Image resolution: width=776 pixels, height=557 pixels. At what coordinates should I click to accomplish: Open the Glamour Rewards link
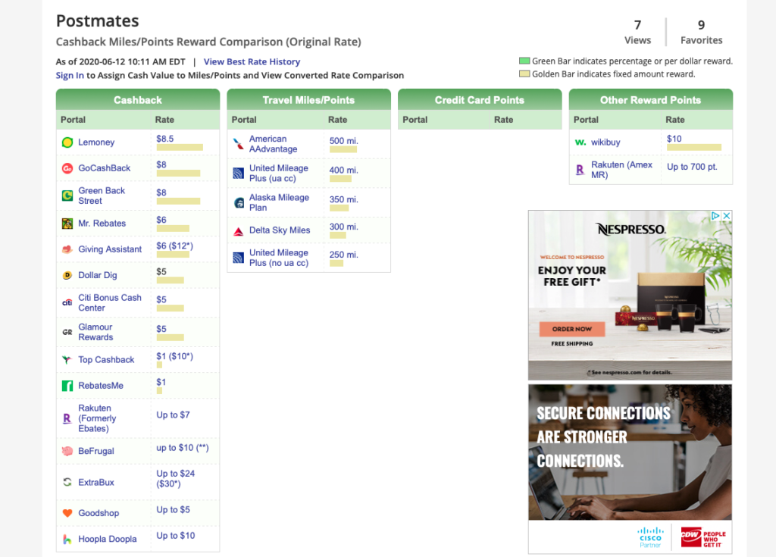95,332
